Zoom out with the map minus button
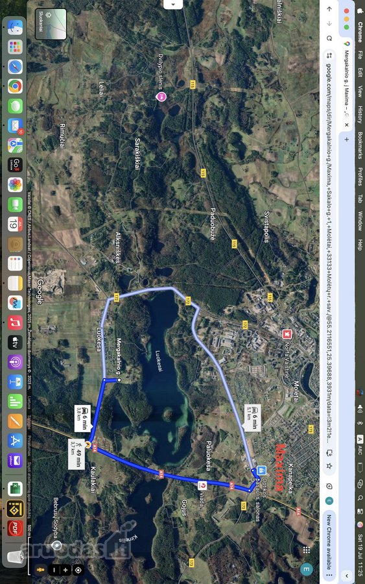 [x=54, y=570]
